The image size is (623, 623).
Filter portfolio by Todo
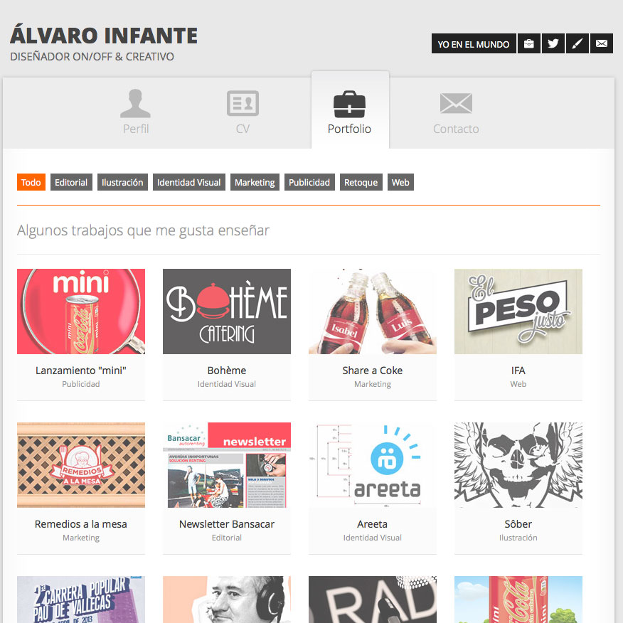31,182
